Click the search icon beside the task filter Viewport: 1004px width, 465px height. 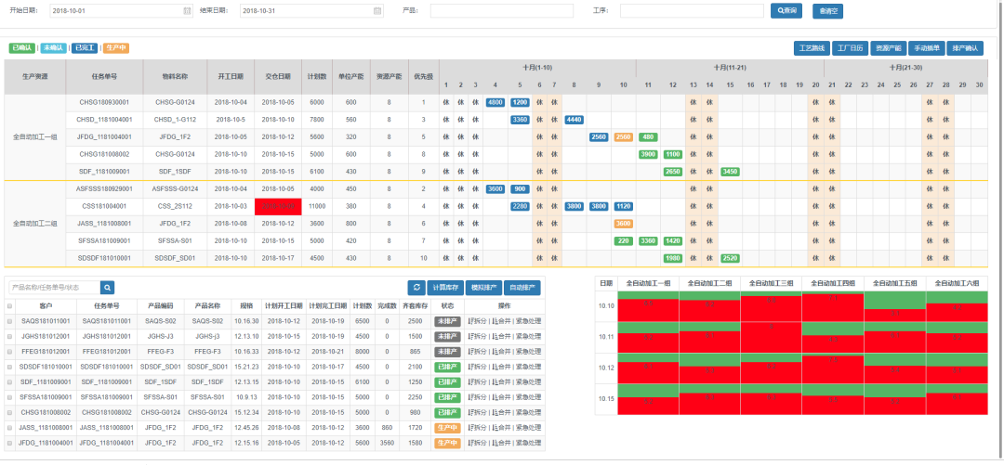pos(107,288)
